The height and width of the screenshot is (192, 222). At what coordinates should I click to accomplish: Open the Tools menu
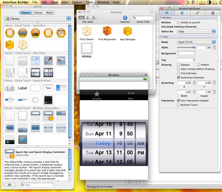[x=90, y=2]
